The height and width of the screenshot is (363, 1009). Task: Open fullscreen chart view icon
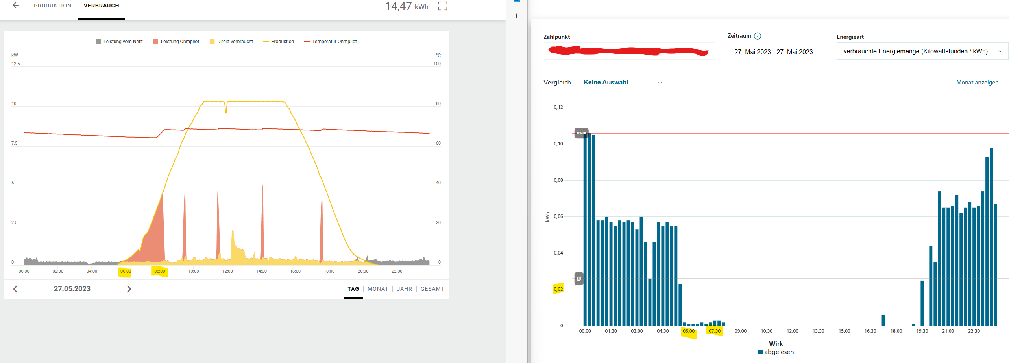click(x=442, y=6)
